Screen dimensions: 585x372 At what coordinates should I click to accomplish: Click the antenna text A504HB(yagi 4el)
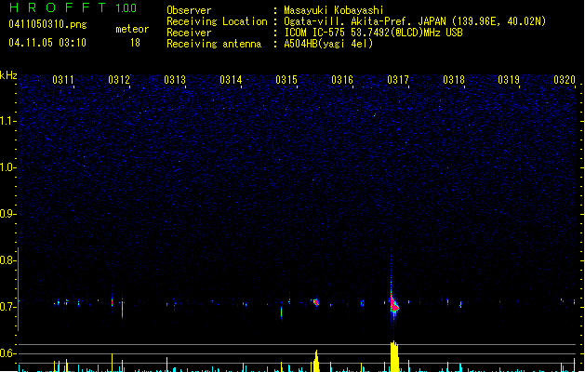(328, 44)
